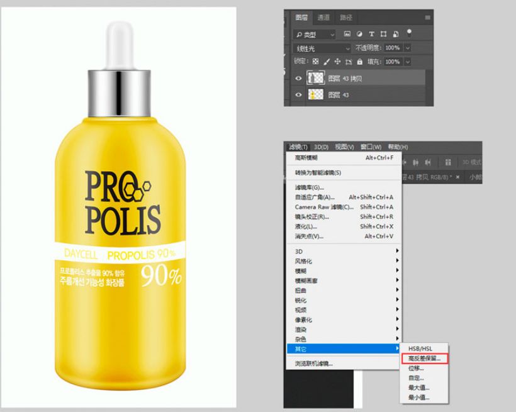This screenshot has height=412, width=516.
Task: Select the highlighted 其它 submenu entry
Action: [x=344, y=349]
